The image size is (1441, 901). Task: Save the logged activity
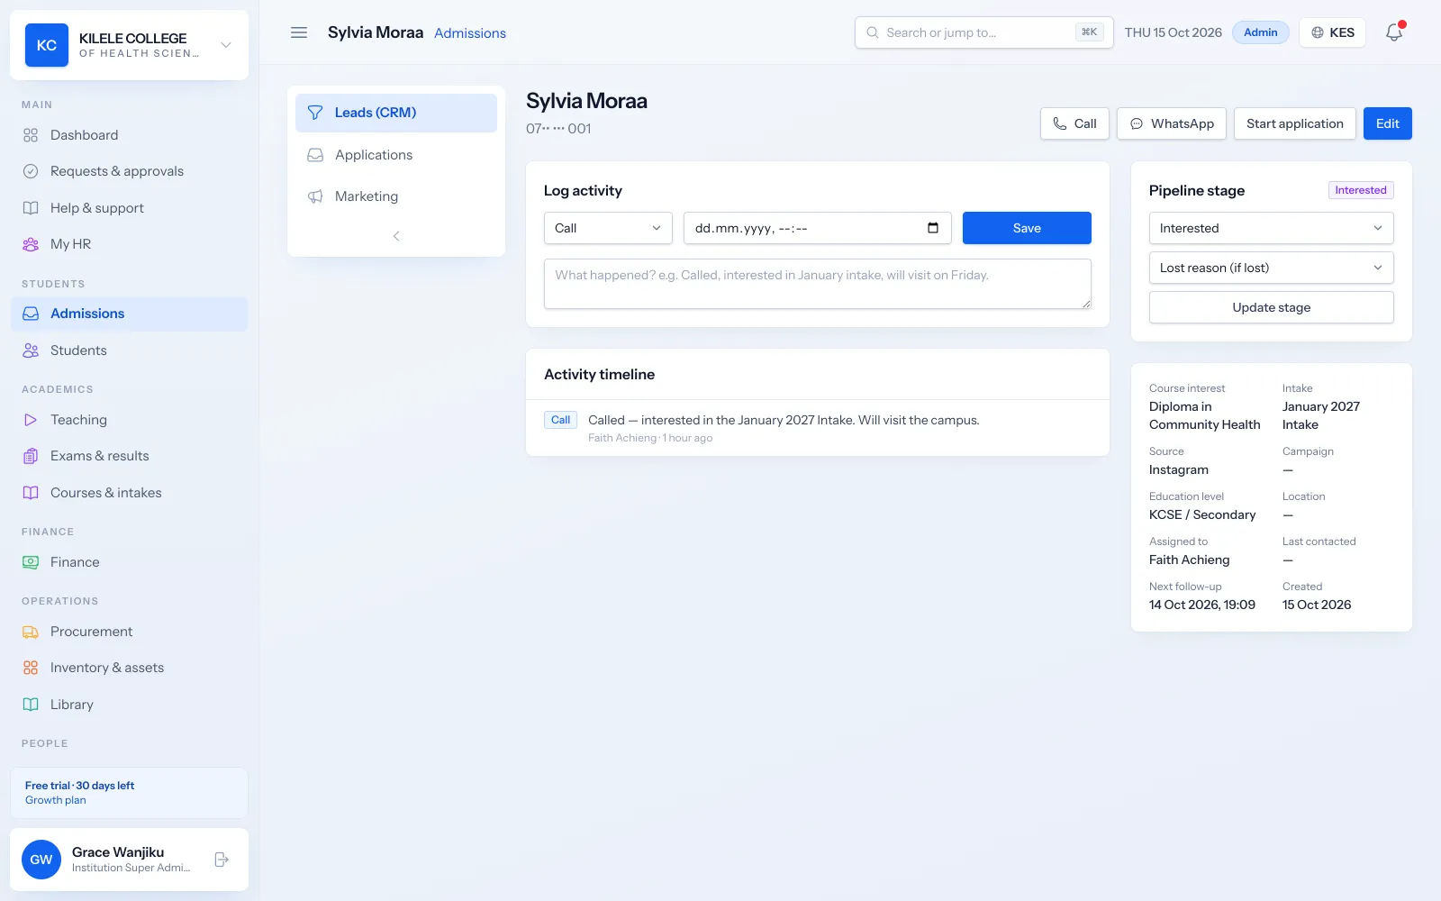click(x=1027, y=228)
